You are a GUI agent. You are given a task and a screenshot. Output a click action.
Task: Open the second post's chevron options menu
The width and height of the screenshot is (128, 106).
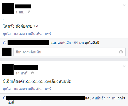pos(124,66)
